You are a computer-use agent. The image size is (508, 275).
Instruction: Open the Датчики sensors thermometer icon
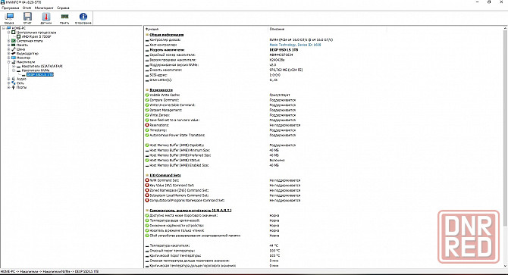click(46, 17)
